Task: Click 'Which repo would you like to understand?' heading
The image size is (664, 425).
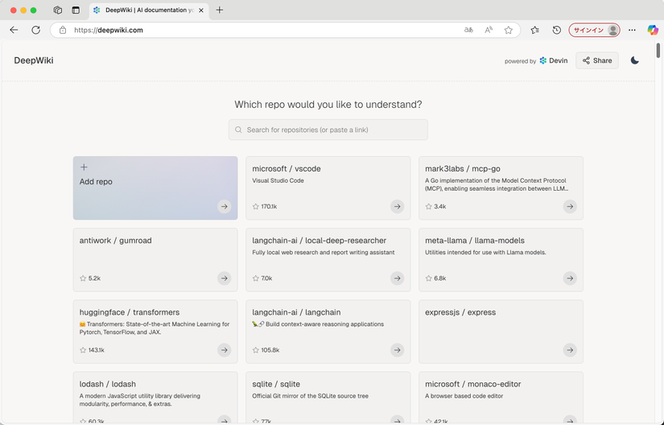Action: click(x=328, y=105)
